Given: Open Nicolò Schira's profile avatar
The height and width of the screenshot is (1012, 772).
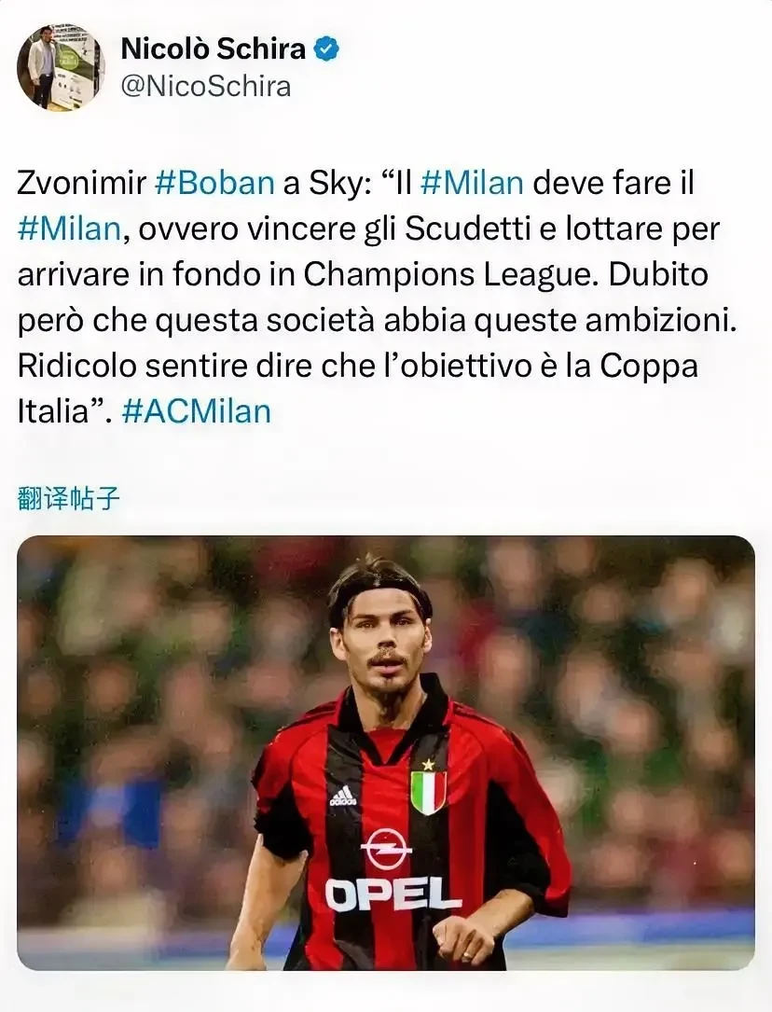Looking at the screenshot, I should pyautogui.click(x=61, y=67).
